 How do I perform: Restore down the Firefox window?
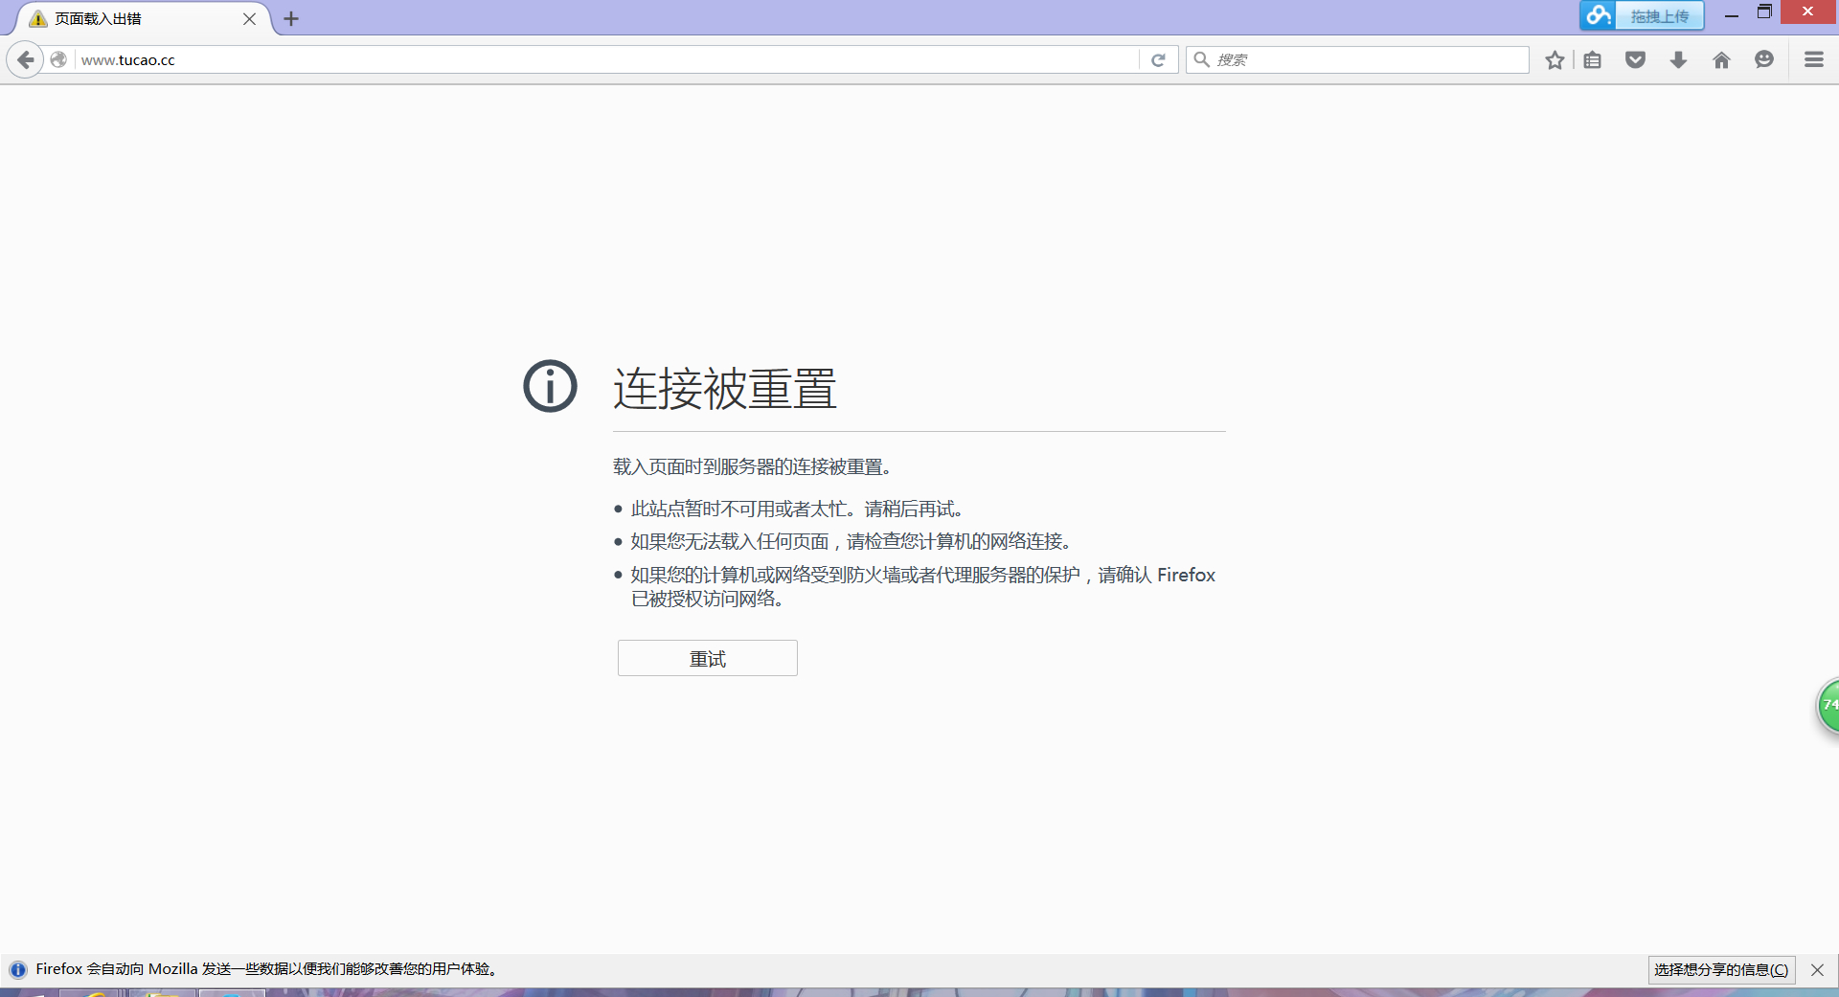1764,12
